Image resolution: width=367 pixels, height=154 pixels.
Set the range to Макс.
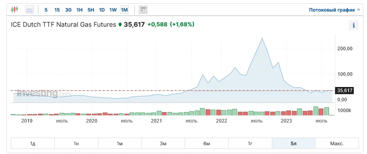tap(337, 143)
